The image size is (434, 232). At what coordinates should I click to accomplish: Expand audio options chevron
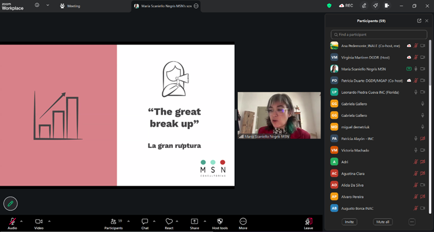(x=21, y=221)
